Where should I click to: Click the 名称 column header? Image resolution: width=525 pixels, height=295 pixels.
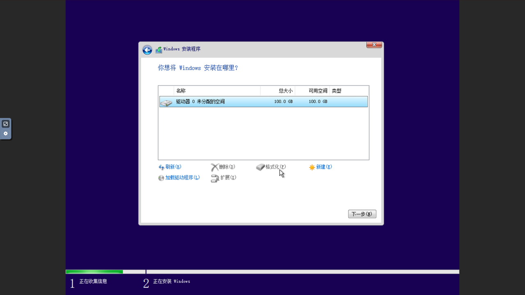coord(217,91)
